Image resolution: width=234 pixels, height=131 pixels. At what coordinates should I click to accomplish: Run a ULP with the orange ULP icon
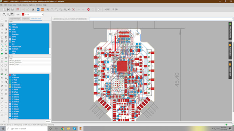[43, 10]
